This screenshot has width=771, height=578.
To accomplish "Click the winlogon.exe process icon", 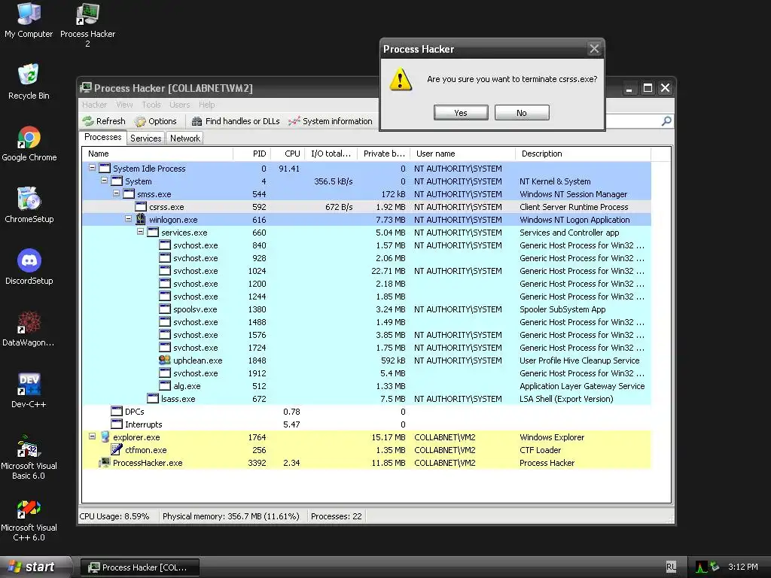I will [x=141, y=219].
